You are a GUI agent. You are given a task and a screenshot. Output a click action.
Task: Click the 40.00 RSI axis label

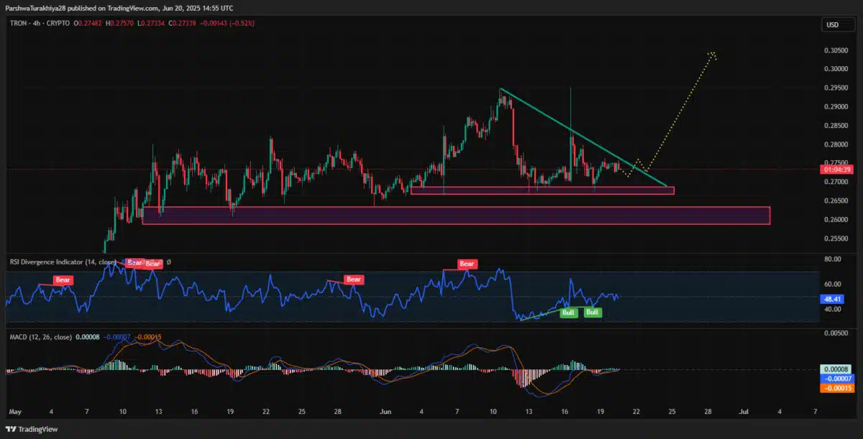833,309
